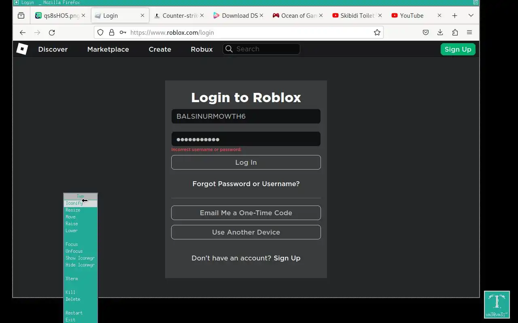This screenshot has width=518, height=323.
Task: Click the Incorrect username or password message
Action: point(206,149)
